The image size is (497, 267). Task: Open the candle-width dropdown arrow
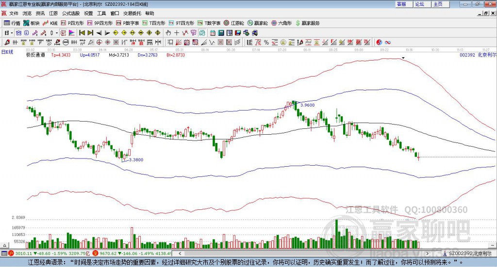click(x=57, y=33)
